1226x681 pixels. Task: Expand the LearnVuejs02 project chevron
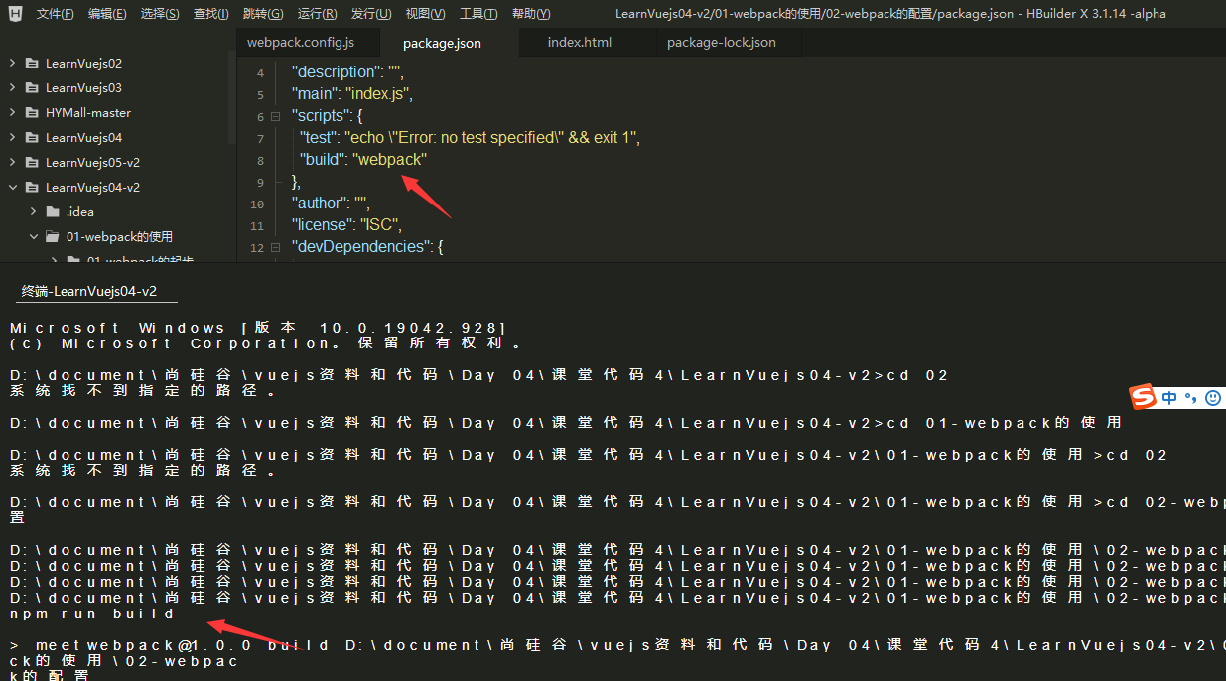click(x=12, y=63)
